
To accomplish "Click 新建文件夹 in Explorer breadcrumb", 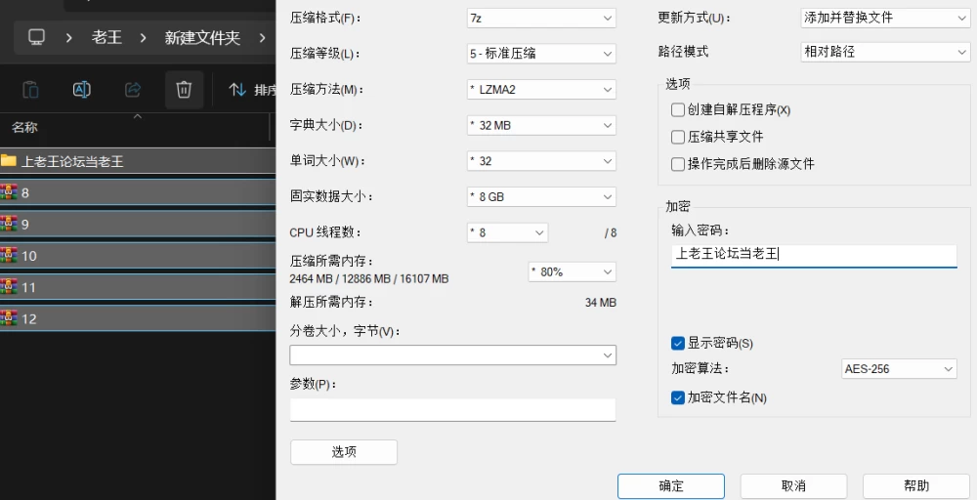I will 202,37.
